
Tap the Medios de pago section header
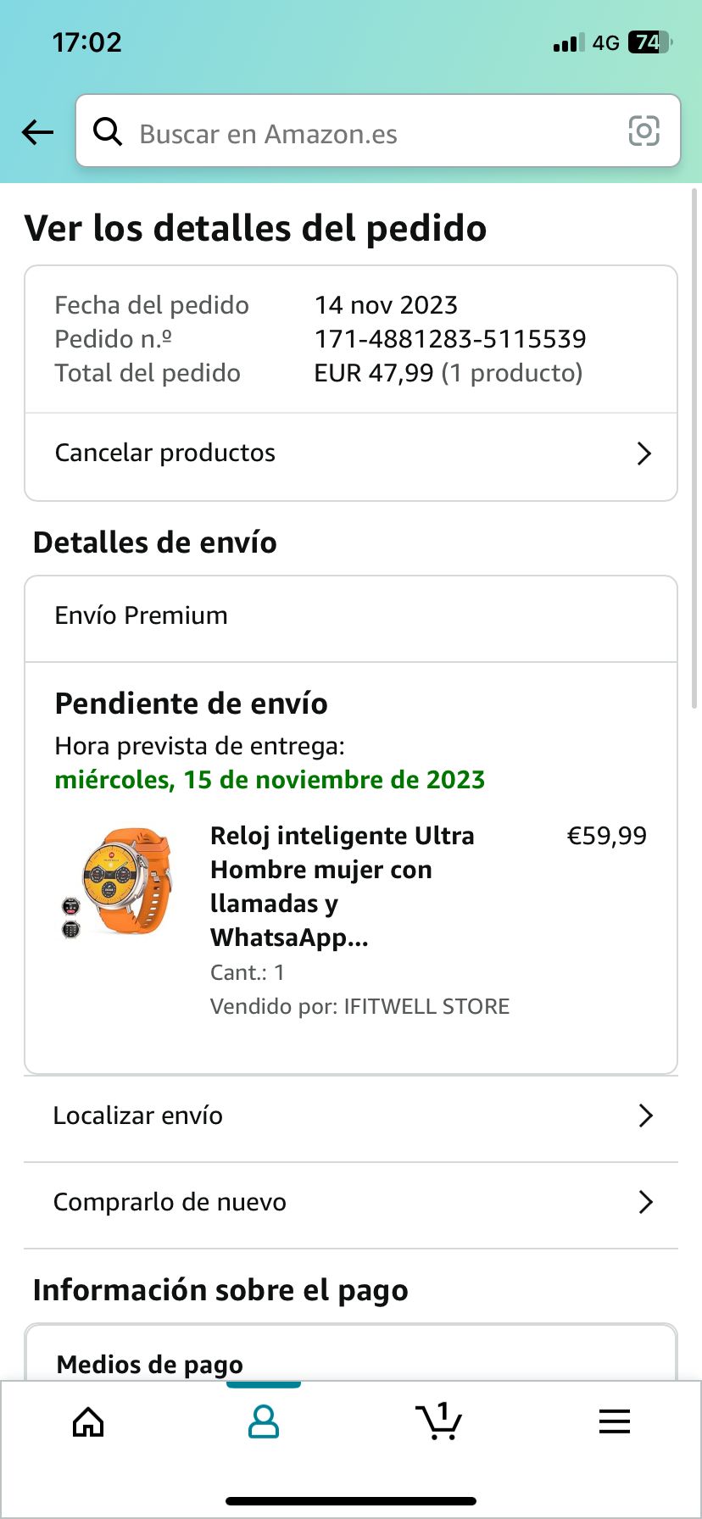pyautogui.click(x=150, y=1364)
